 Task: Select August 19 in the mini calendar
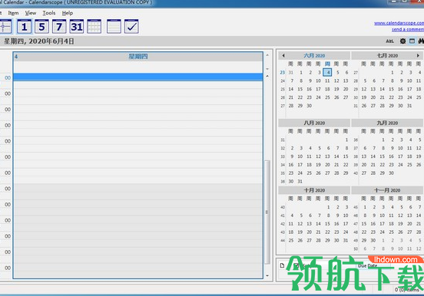(x=319, y=164)
